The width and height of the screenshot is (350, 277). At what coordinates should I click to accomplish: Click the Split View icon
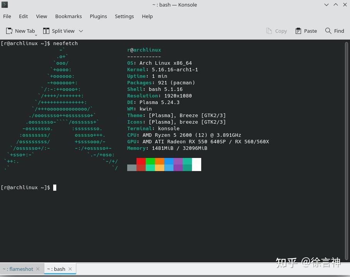click(46, 31)
